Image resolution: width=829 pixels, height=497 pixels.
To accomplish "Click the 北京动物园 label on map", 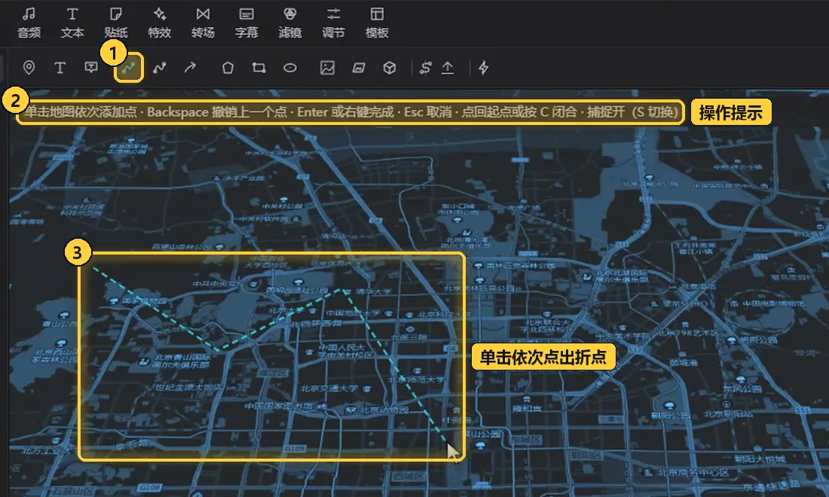I will tap(384, 410).
